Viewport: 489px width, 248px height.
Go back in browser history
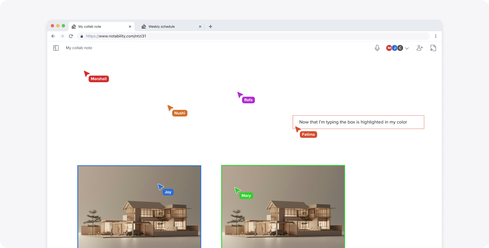(x=53, y=36)
